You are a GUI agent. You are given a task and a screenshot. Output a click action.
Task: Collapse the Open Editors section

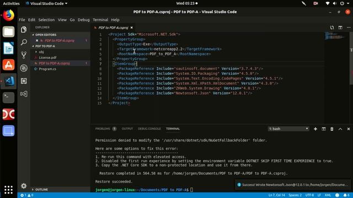point(46,35)
